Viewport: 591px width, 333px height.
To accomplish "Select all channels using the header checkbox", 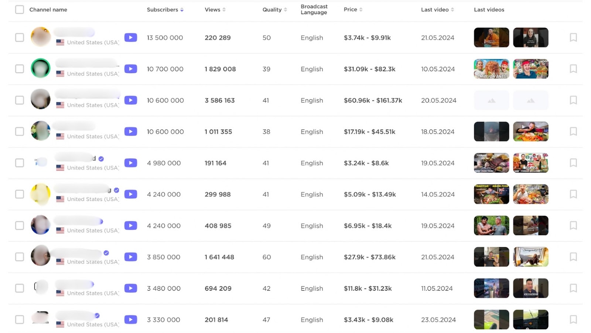I will tap(19, 9).
